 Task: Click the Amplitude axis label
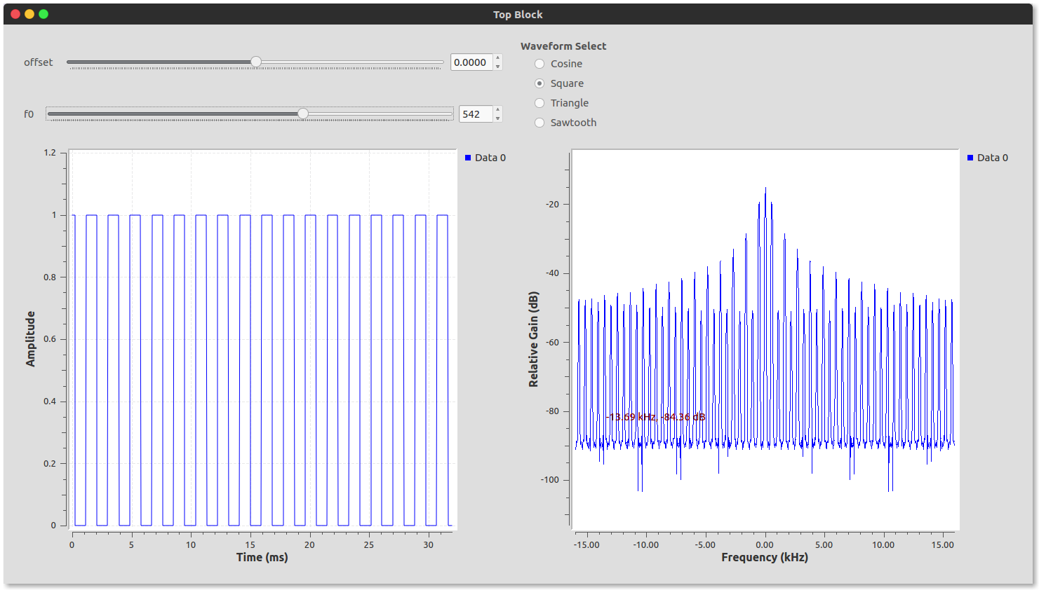pos(30,339)
